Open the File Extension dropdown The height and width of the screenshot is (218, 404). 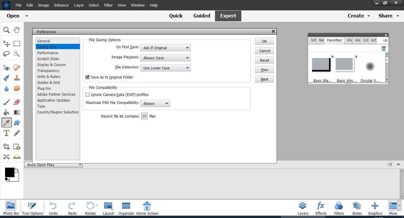(x=166, y=68)
